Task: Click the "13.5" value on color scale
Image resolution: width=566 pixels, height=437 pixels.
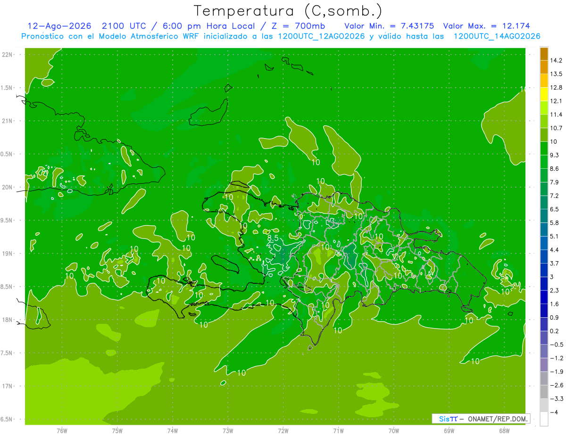Action: point(557,74)
